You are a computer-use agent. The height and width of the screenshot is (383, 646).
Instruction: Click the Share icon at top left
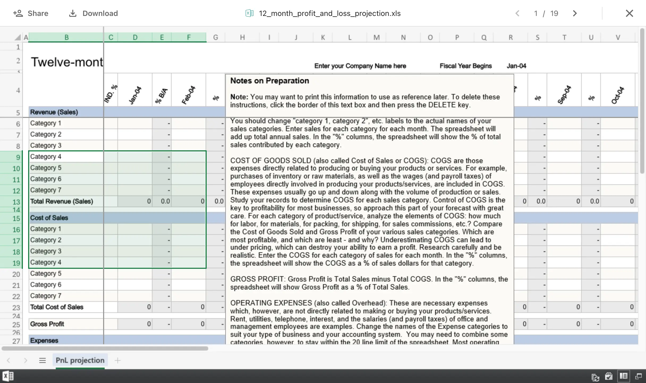click(18, 13)
